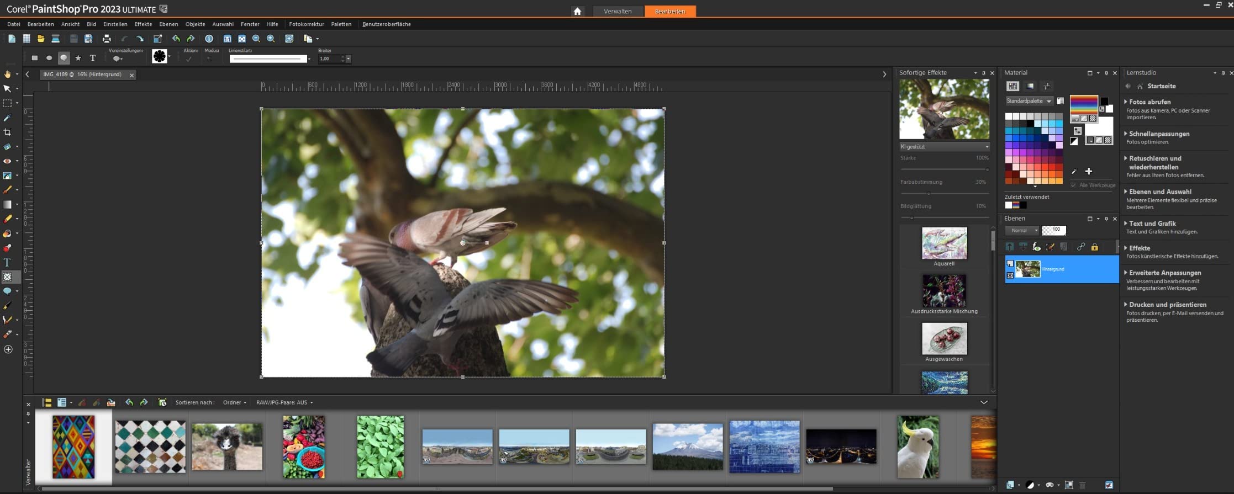The height and width of the screenshot is (494, 1234).
Task: Open the Fotokorrektur menu
Action: tap(307, 24)
